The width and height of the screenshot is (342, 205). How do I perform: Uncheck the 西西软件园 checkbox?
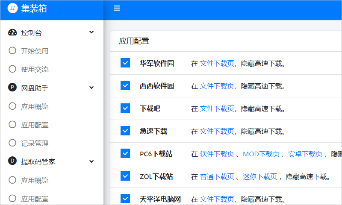(x=125, y=85)
